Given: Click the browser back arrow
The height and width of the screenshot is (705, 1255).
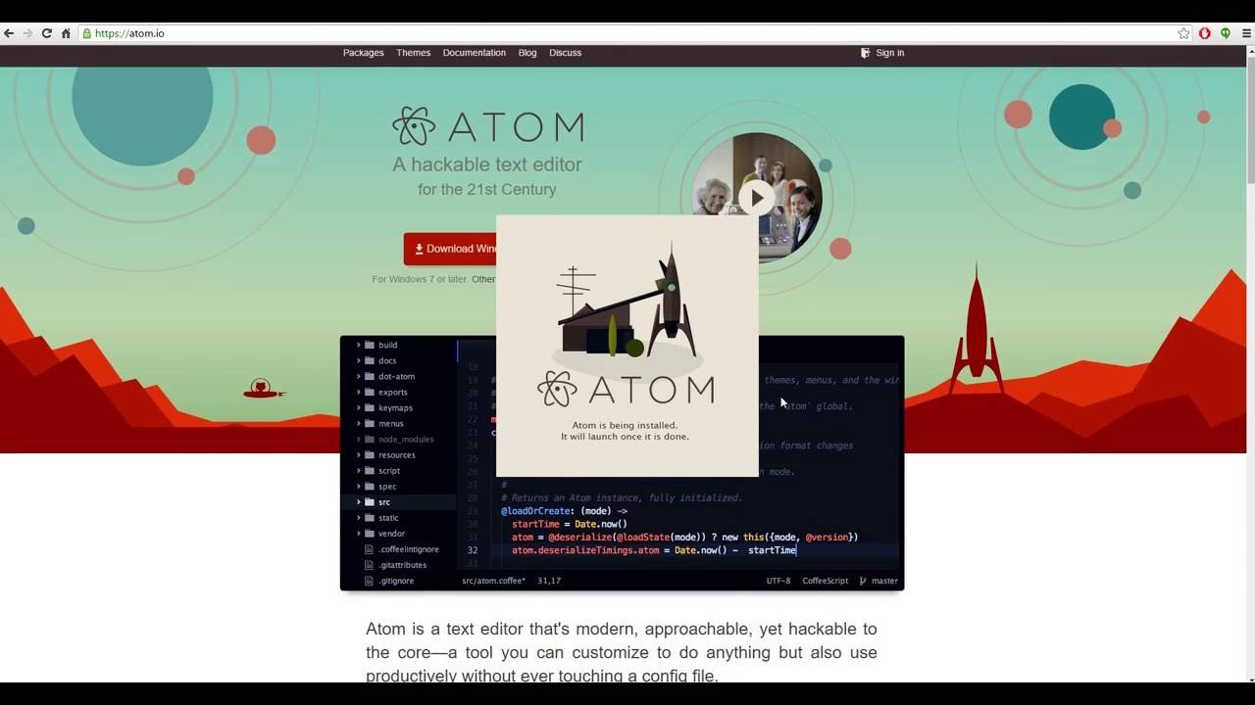Looking at the screenshot, I should click(x=9, y=33).
